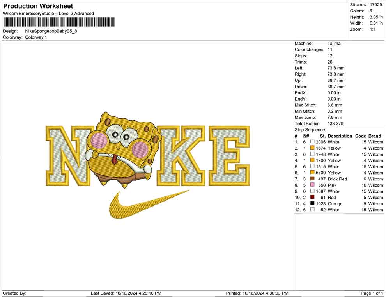Click the Created By label
Image resolution: width=386 pixels, height=297 pixels.
(x=14, y=293)
